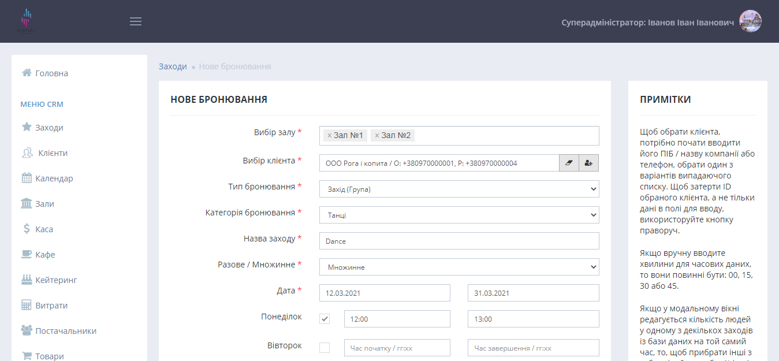The width and height of the screenshot is (779, 361).
Task: Click the calendar icon for Календар
Action: [x=27, y=178]
